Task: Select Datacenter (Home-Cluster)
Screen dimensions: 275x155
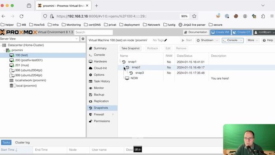Action: (x=26, y=45)
